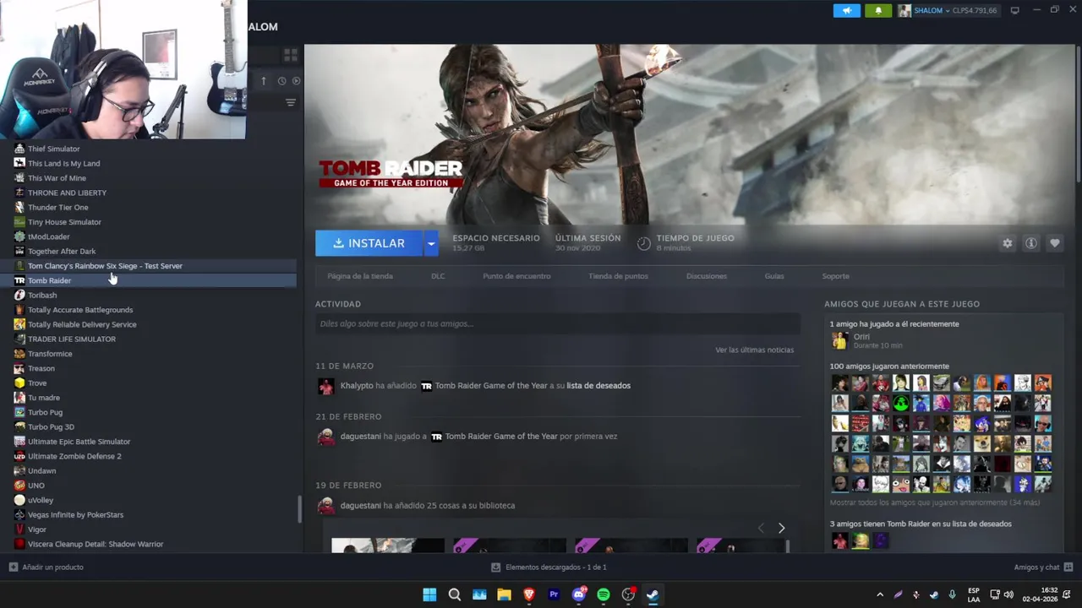Image resolution: width=1082 pixels, height=608 pixels.
Task: Click the plus icon for Añadir un producto
Action: click(x=13, y=567)
